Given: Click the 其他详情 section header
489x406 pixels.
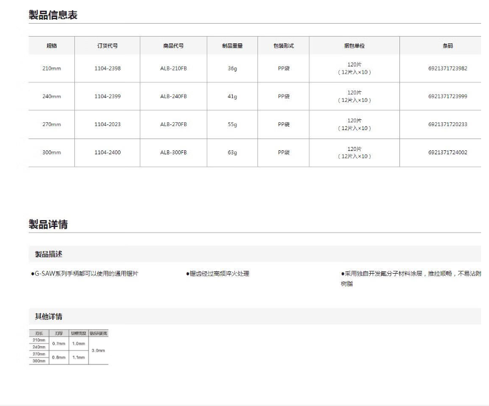Looking at the screenshot, I should pyautogui.click(x=49, y=316).
